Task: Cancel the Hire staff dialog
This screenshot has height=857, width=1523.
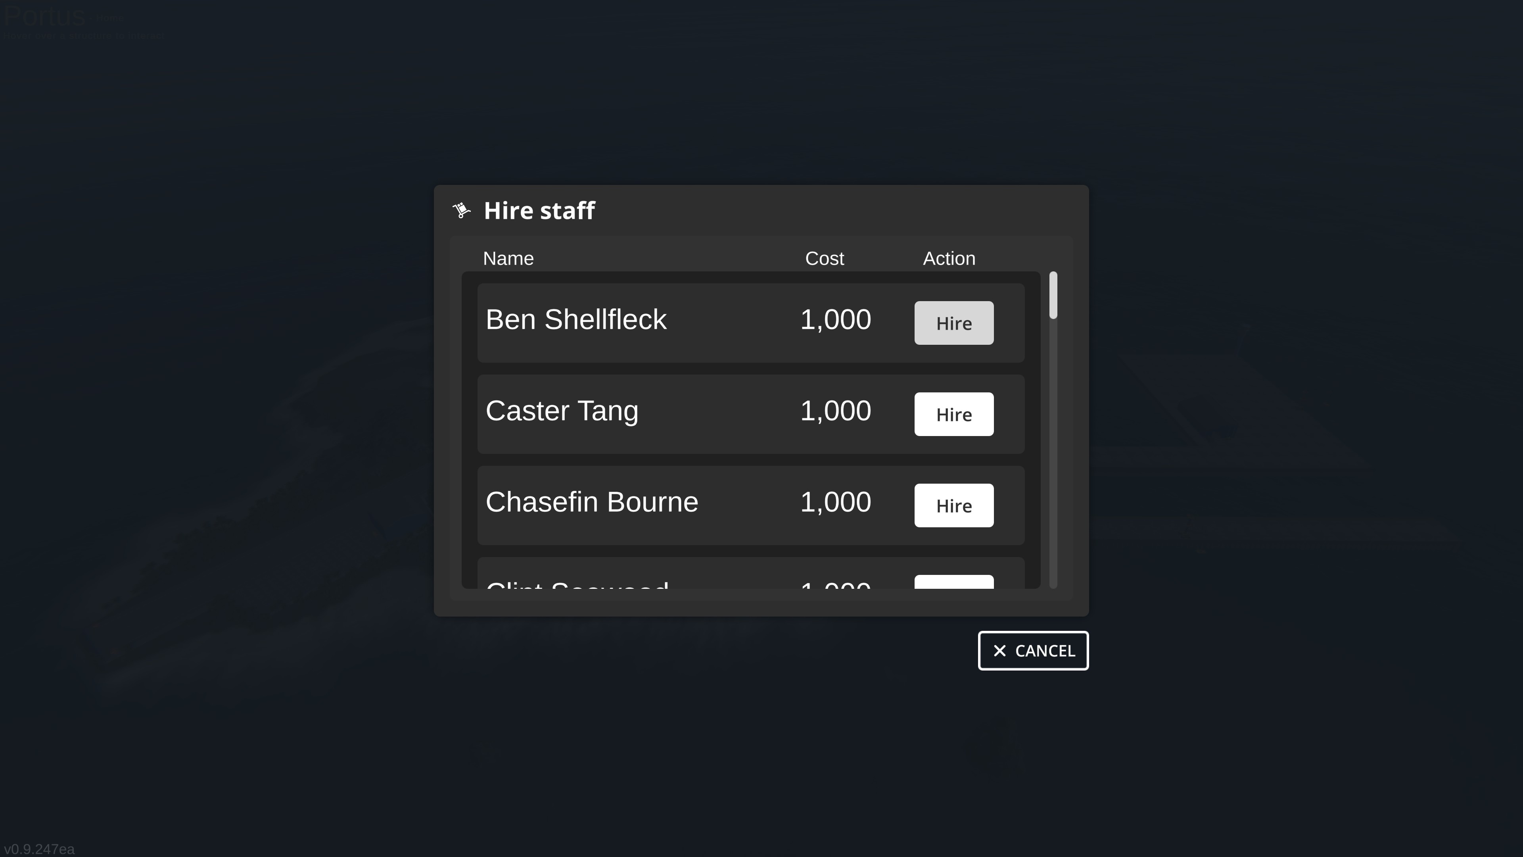Action: [1033, 651]
